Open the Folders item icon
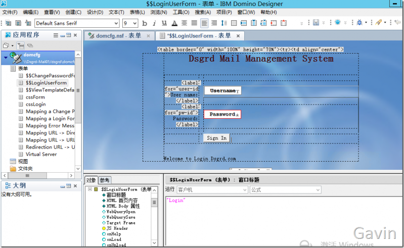404x248 pixels. pos(13,169)
